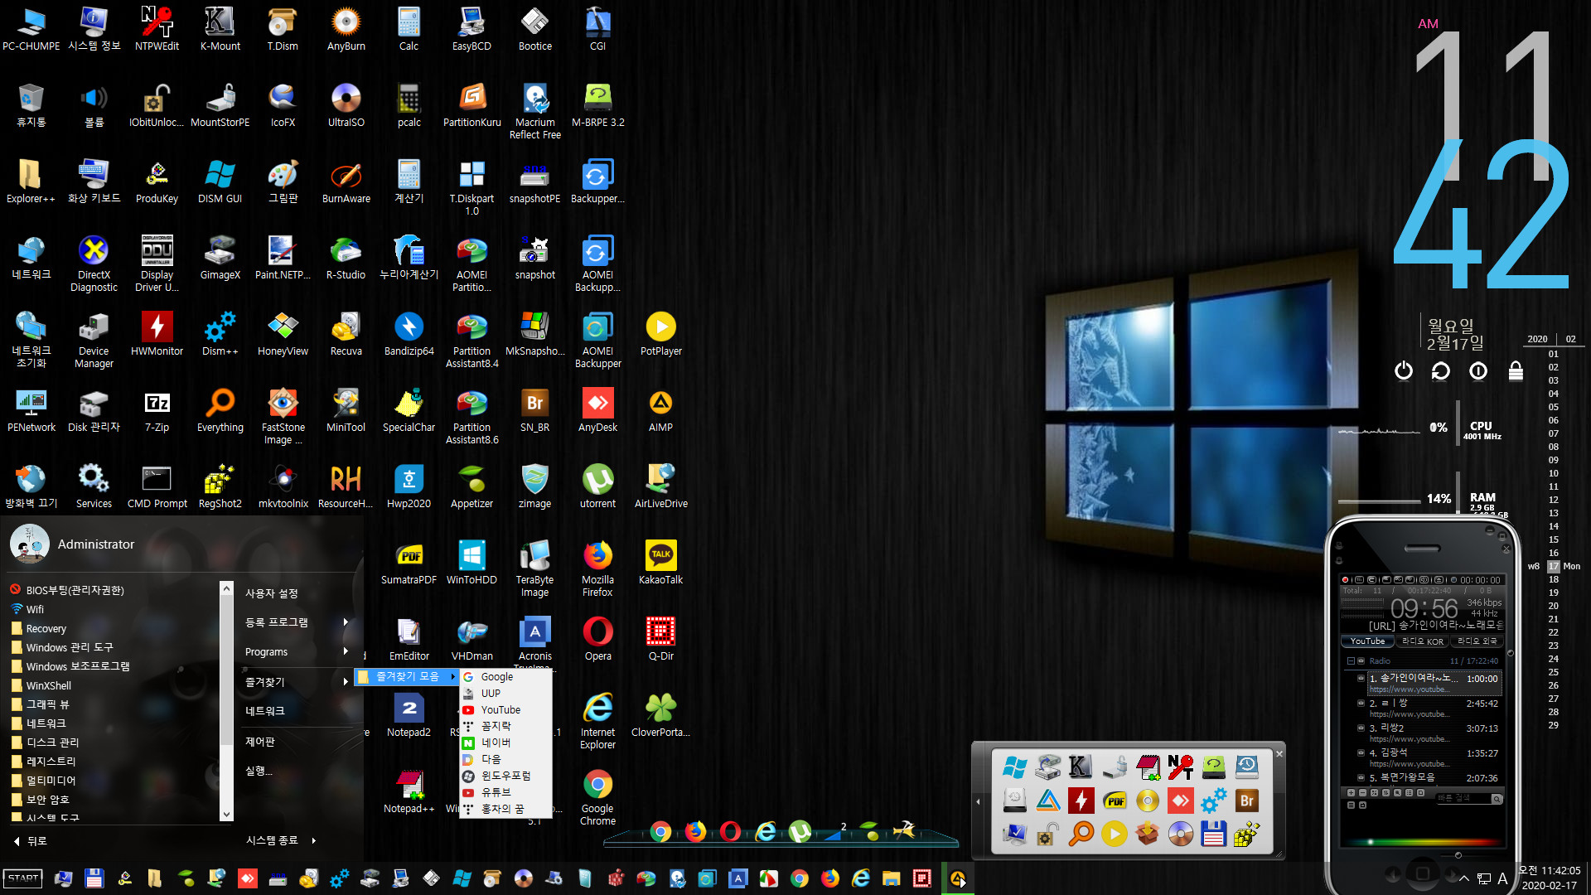Click the restart gadget icon
The image size is (1591, 895).
(1440, 370)
